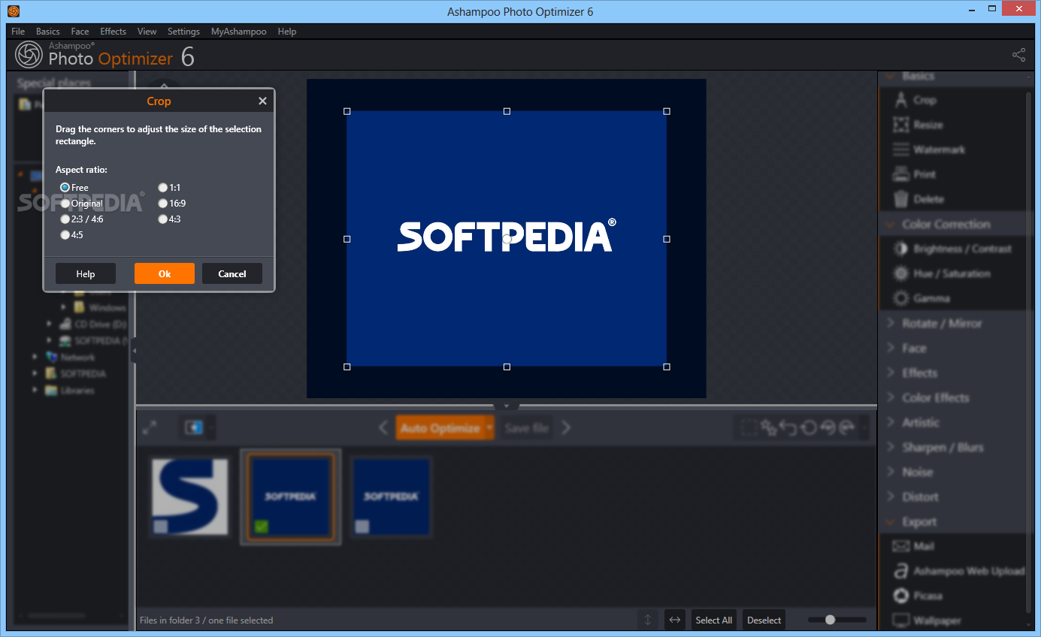Check the checkbox on the S logo thumbnail
Screen dimensions: 1041x637
[160, 527]
